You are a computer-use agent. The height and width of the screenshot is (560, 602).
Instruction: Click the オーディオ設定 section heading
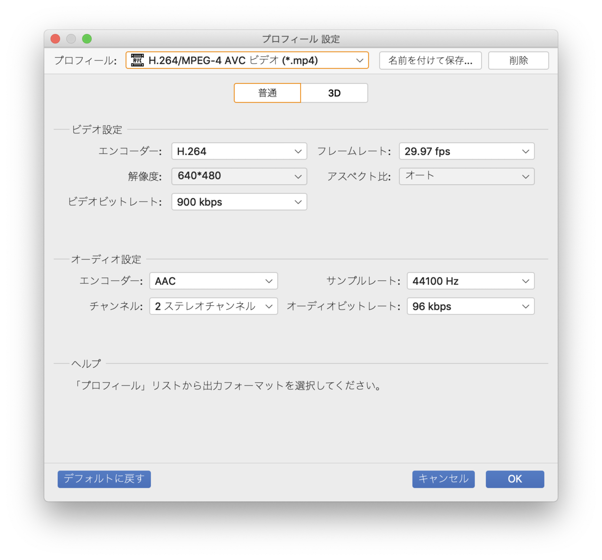[106, 260]
